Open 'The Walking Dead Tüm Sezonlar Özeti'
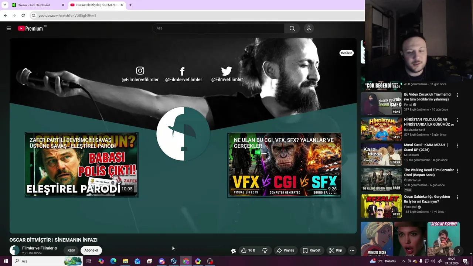 coord(429,173)
